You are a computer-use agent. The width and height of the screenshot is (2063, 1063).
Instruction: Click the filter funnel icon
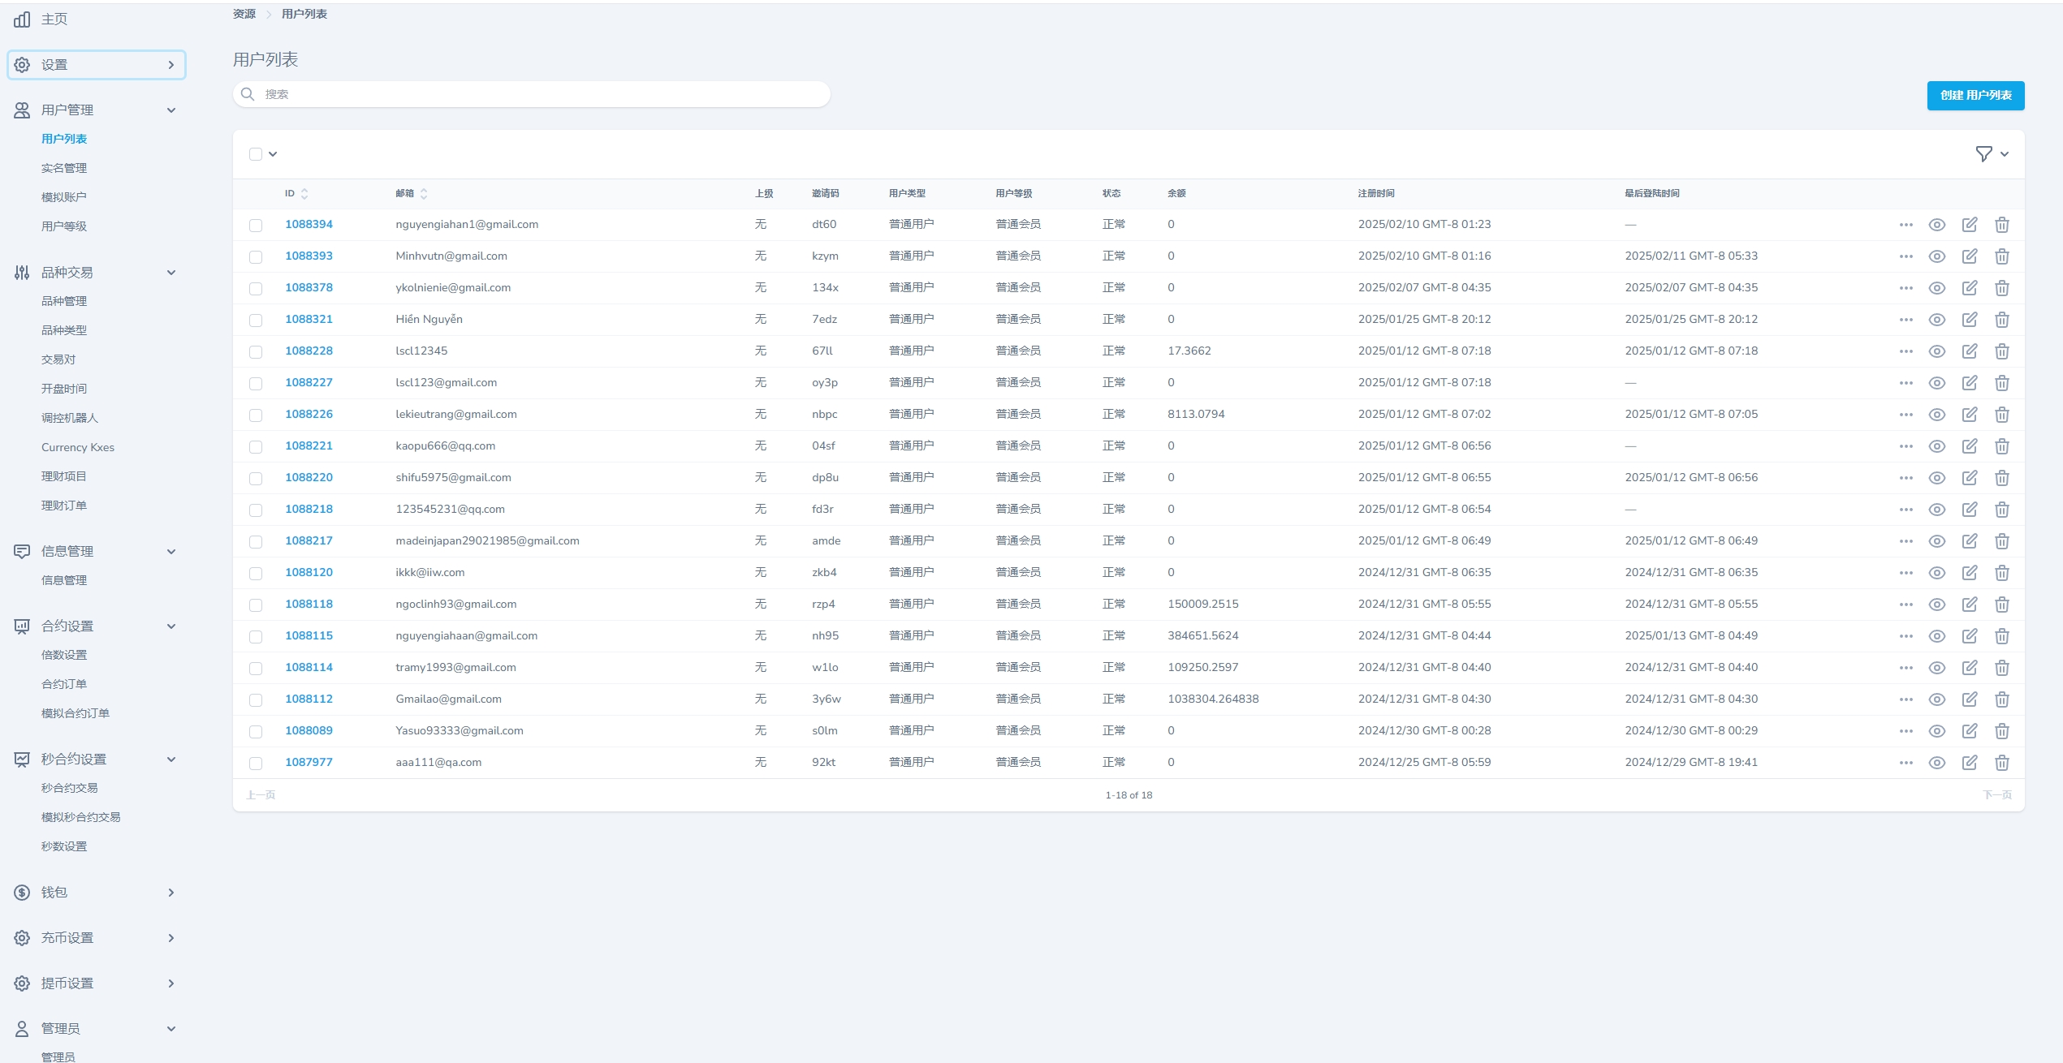coord(1983,154)
